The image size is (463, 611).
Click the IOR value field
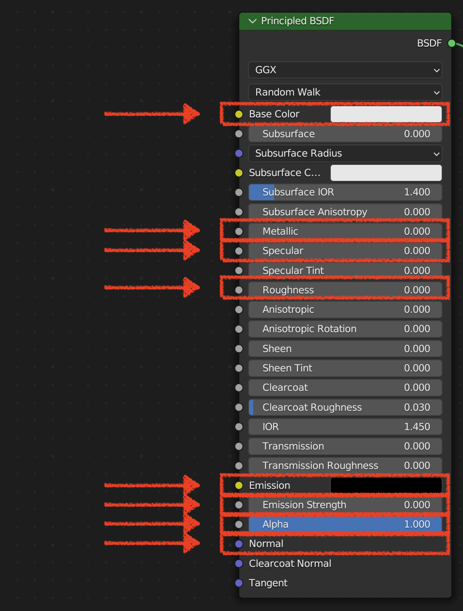345,427
